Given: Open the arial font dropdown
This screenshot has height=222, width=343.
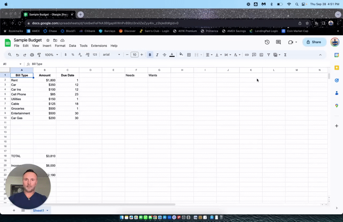Looking at the screenshot, I should (x=111, y=54).
